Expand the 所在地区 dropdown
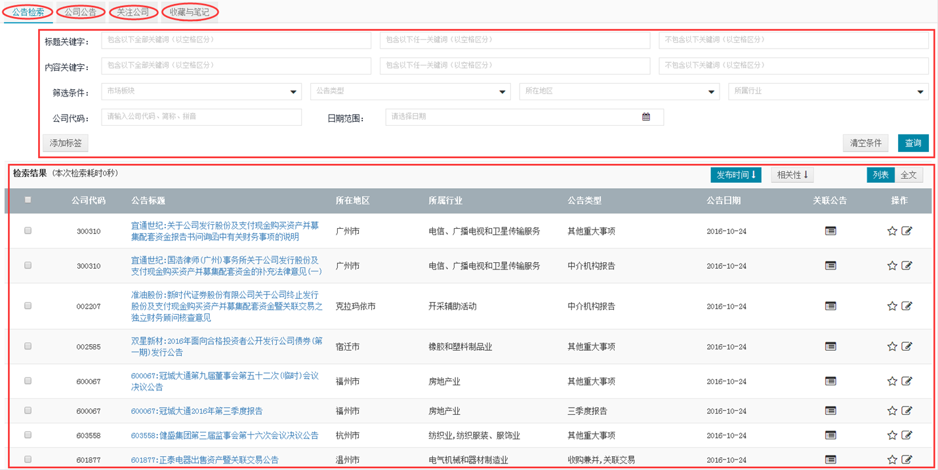Viewport: 938px width, 470px height. tap(619, 91)
